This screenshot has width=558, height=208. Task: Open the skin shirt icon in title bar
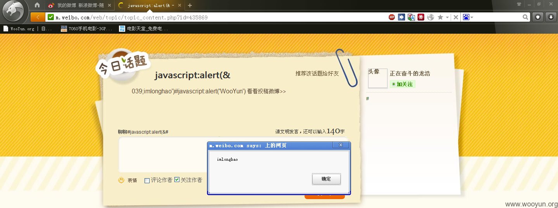[x=519, y=4]
